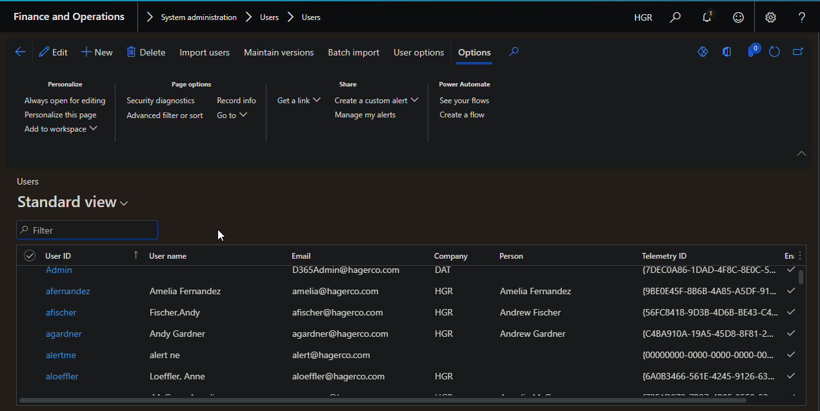Open the action pane search magnifier
Viewport: 820px width, 411px height.
pyautogui.click(x=514, y=52)
